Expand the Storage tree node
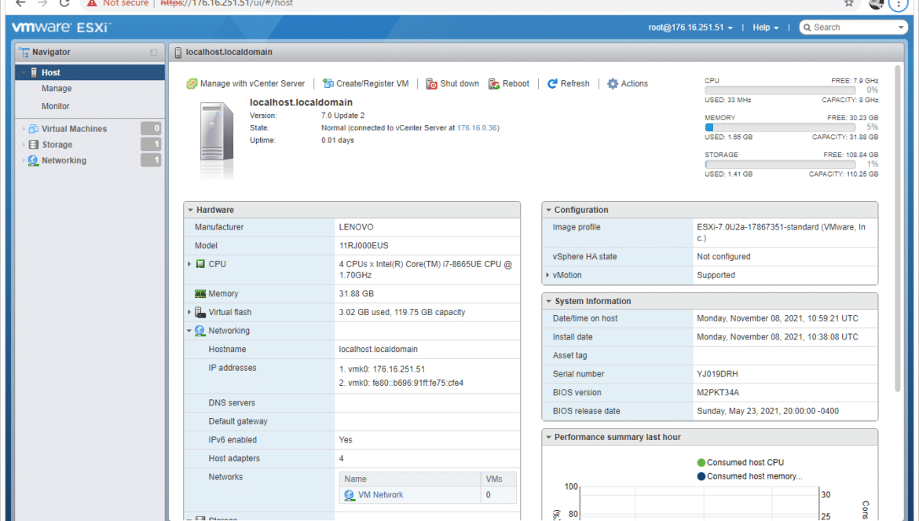This screenshot has width=919, height=521. [24, 145]
